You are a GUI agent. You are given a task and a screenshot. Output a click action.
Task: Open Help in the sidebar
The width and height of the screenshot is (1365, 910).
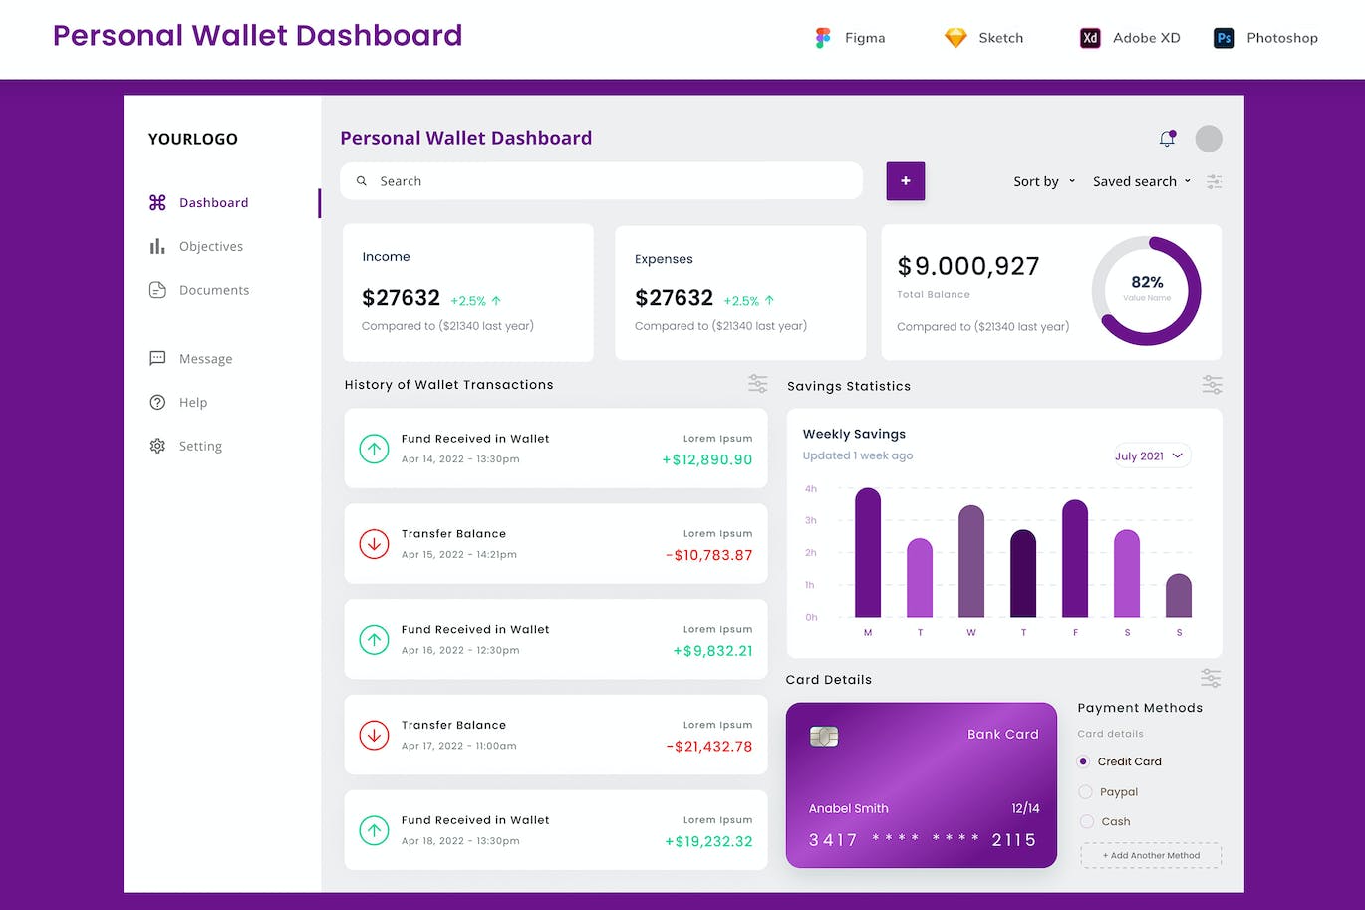pos(193,403)
